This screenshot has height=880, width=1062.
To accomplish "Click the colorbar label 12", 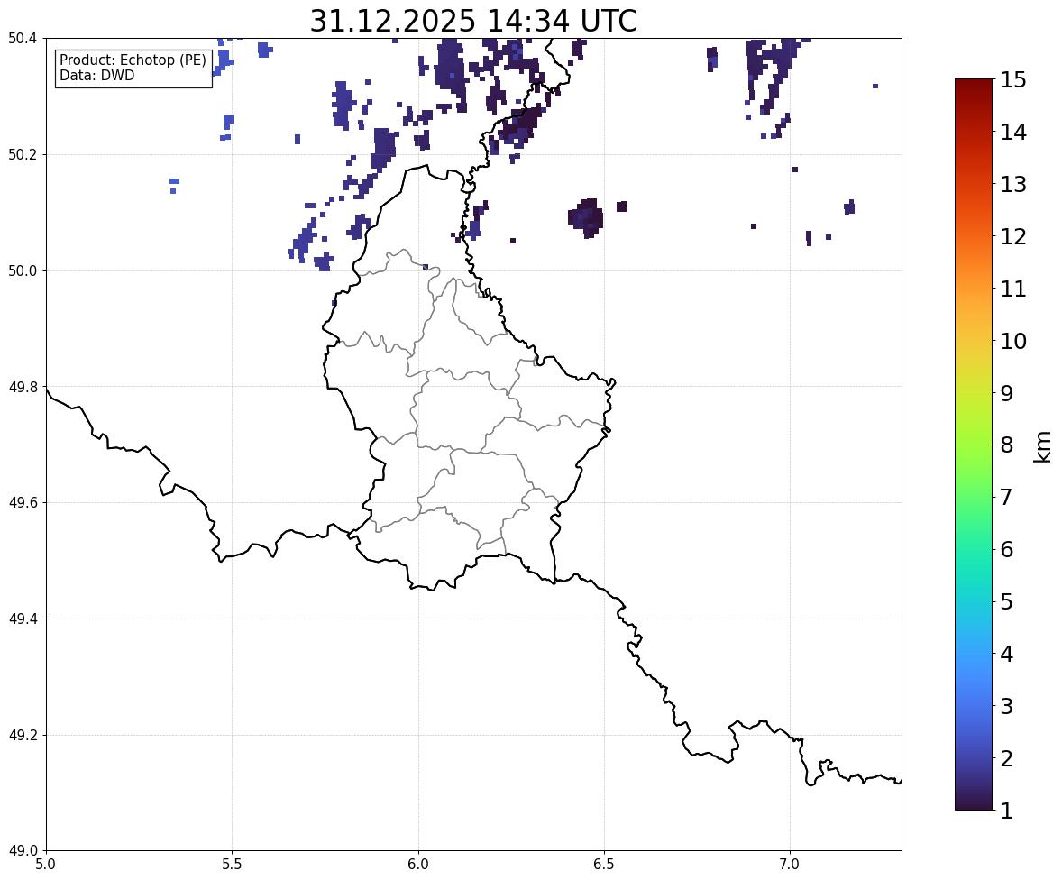I will (x=1012, y=236).
